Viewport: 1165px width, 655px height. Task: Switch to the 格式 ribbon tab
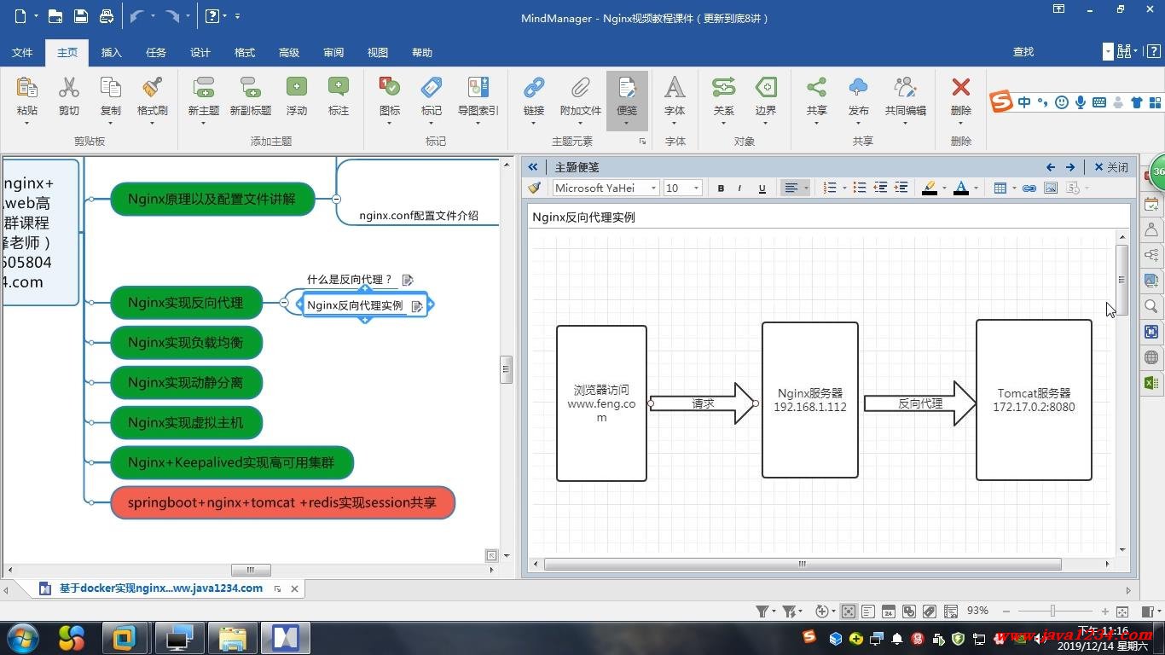tap(245, 53)
